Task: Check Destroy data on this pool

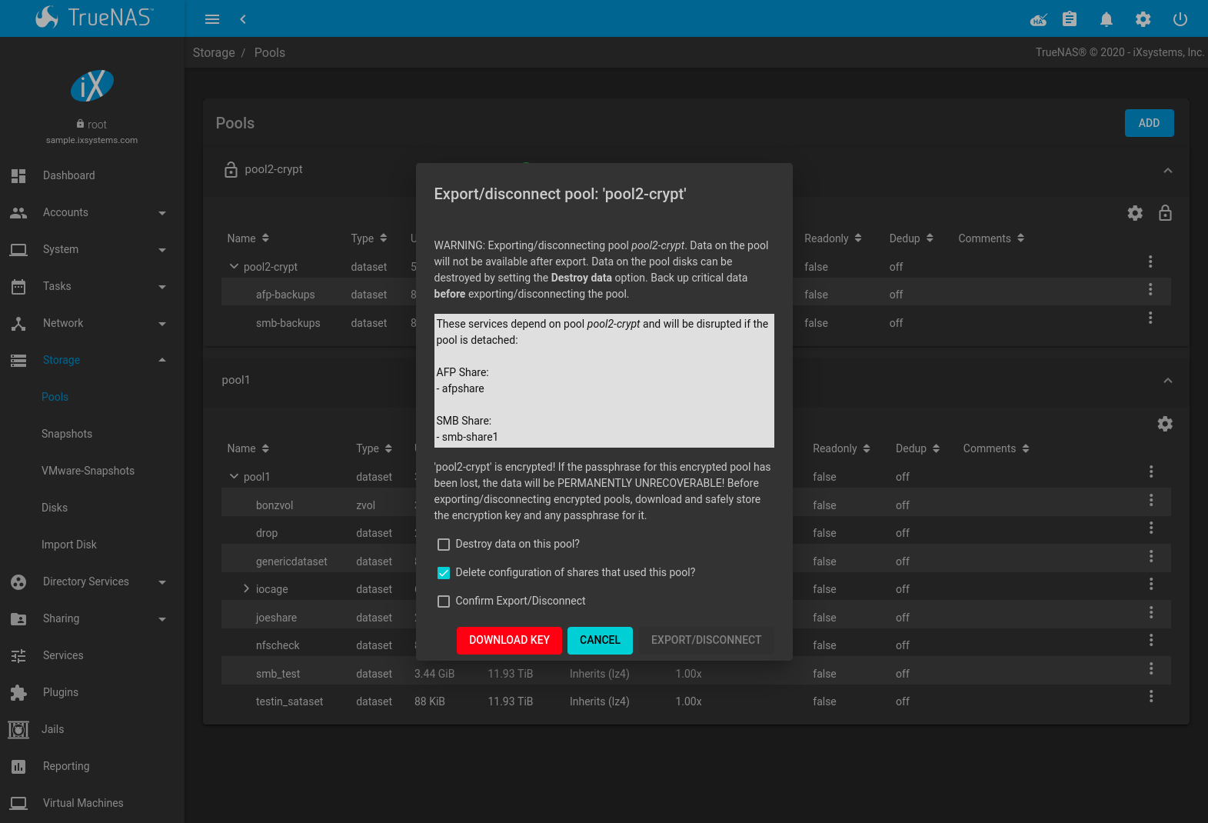Action: coord(444,545)
